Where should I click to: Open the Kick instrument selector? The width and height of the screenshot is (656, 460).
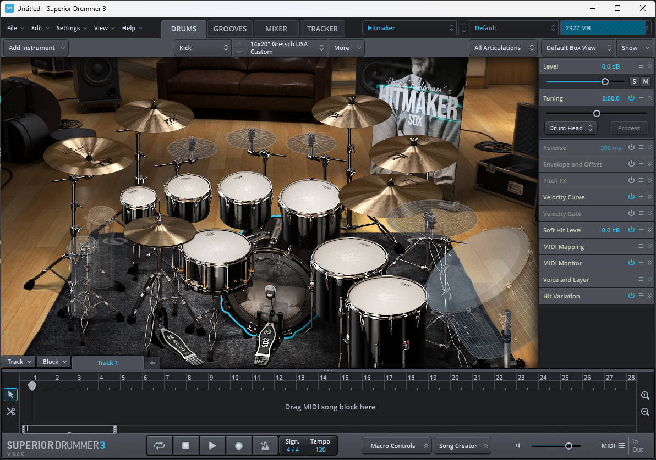click(203, 48)
